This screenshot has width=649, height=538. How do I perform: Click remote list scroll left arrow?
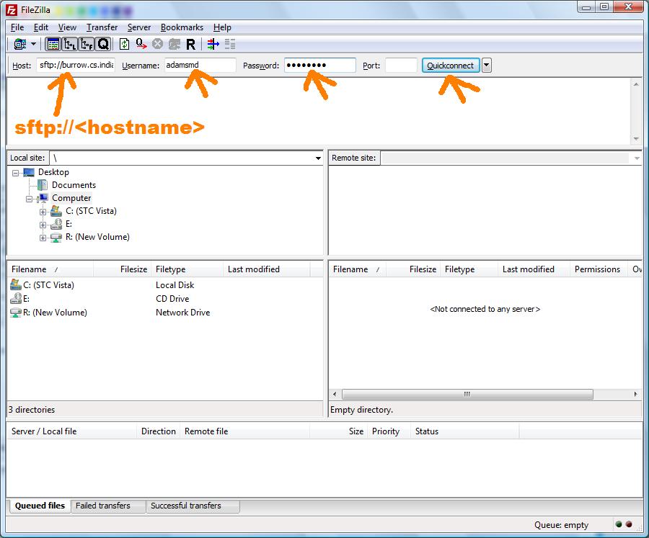[335, 395]
